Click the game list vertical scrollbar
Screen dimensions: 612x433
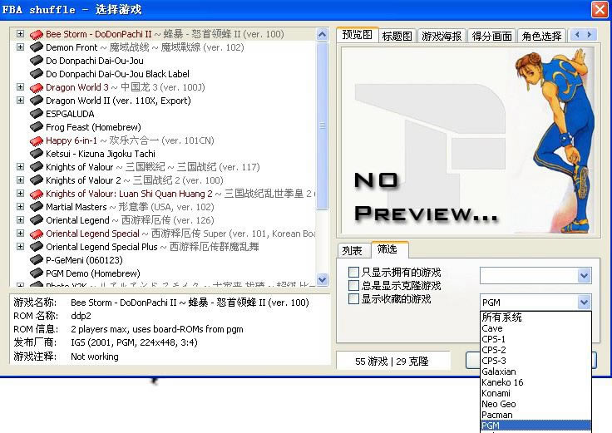[x=323, y=125]
